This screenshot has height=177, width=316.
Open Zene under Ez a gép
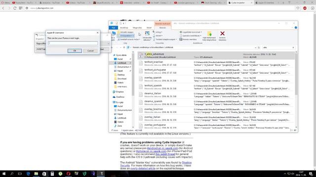point(119,126)
